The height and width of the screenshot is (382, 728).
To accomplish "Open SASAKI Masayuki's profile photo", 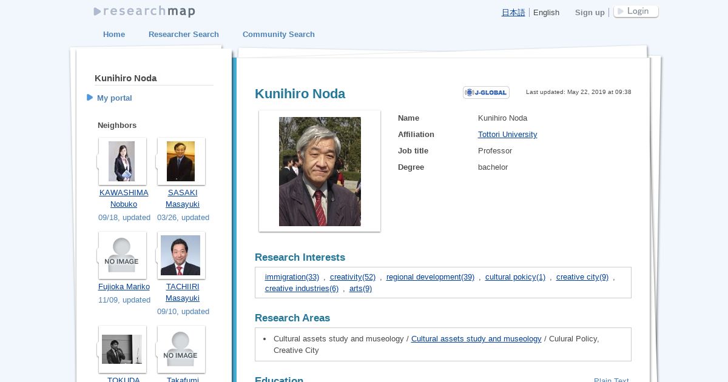I will click(181, 161).
